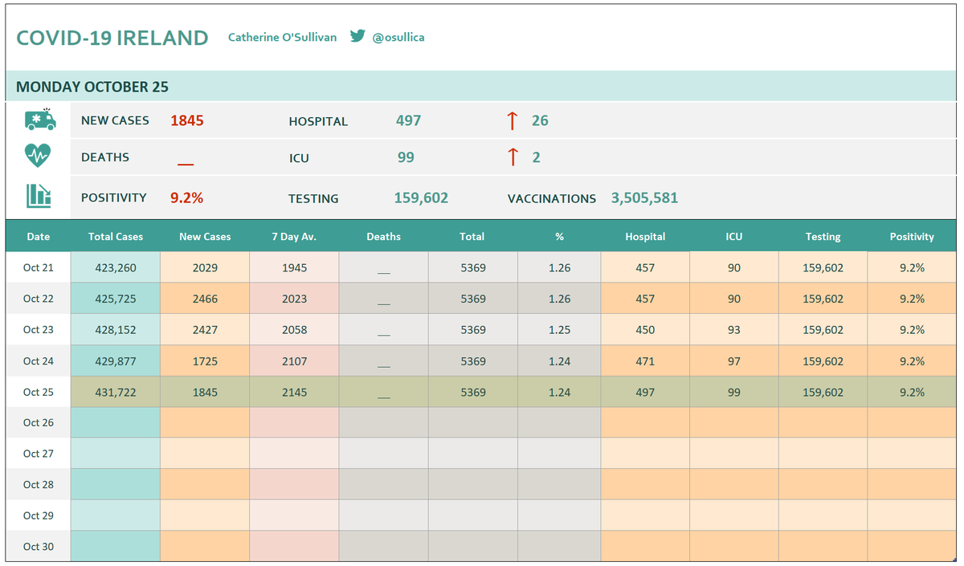Click the red up arrow in the ICU row
The height and width of the screenshot is (566, 964).
[512, 157]
